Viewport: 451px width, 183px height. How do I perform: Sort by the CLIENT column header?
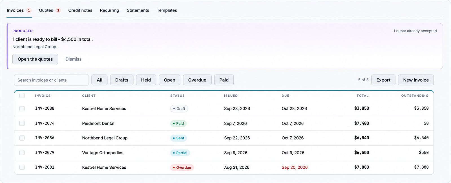[89, 96]
